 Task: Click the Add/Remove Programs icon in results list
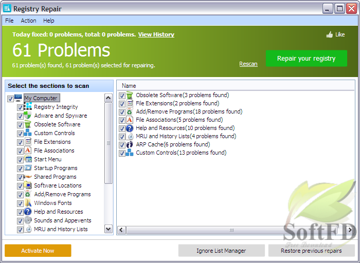130,111
